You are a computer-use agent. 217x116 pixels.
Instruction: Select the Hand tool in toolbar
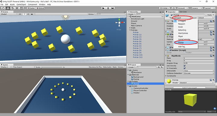click(3, 8)
